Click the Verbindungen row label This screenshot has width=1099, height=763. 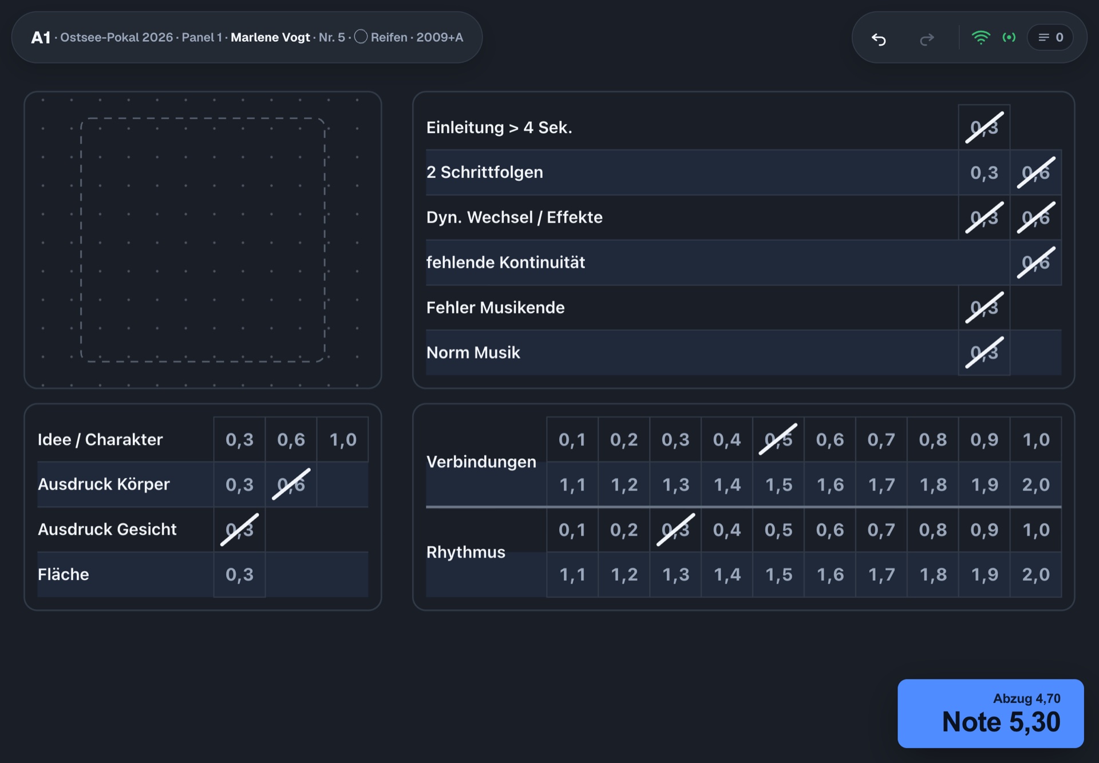click(x=481, y=462)
